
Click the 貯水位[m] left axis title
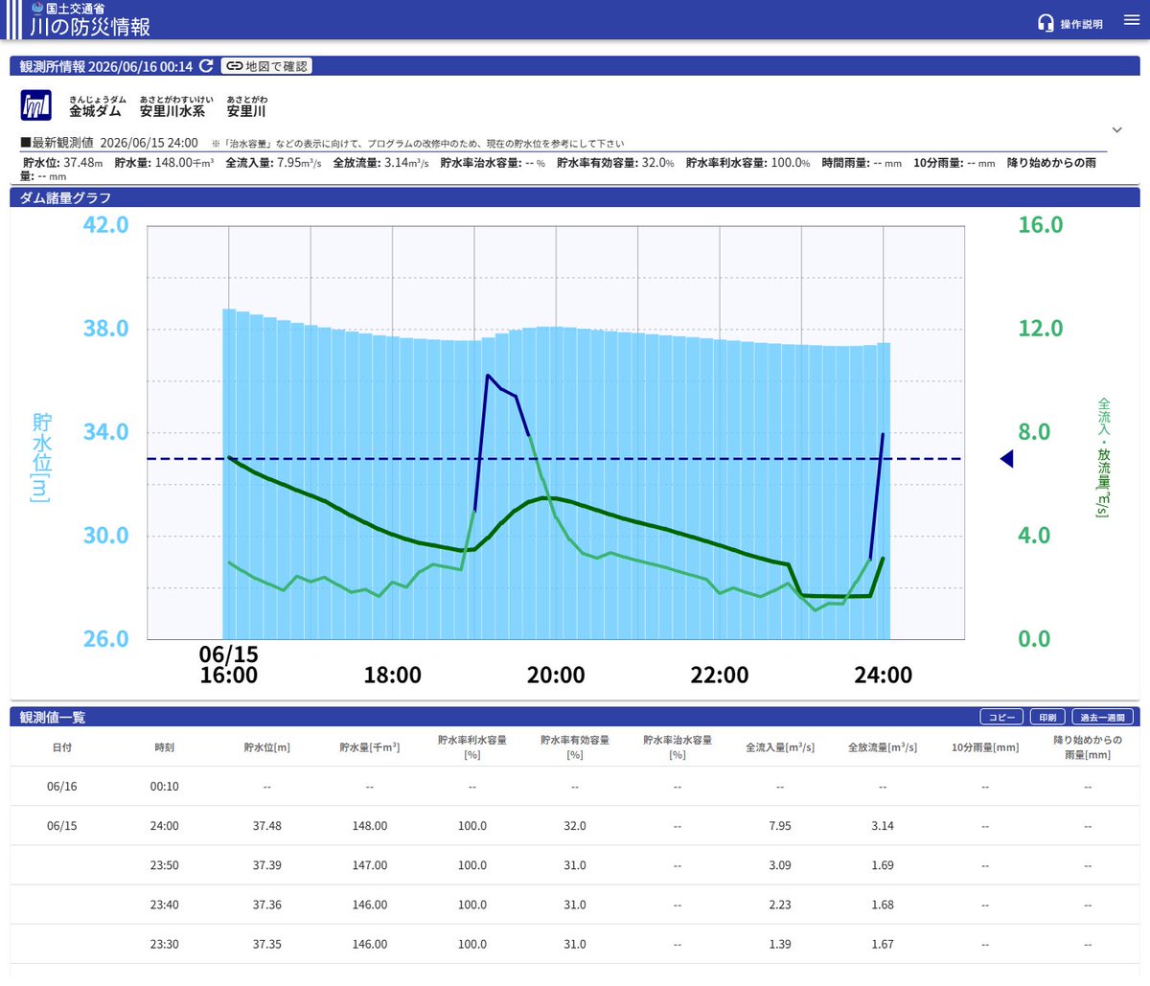coord(42,458)
